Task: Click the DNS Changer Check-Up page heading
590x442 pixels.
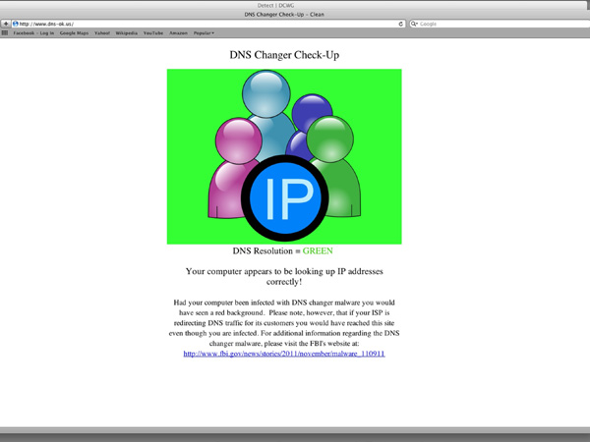Action: [x=284, y=56]
